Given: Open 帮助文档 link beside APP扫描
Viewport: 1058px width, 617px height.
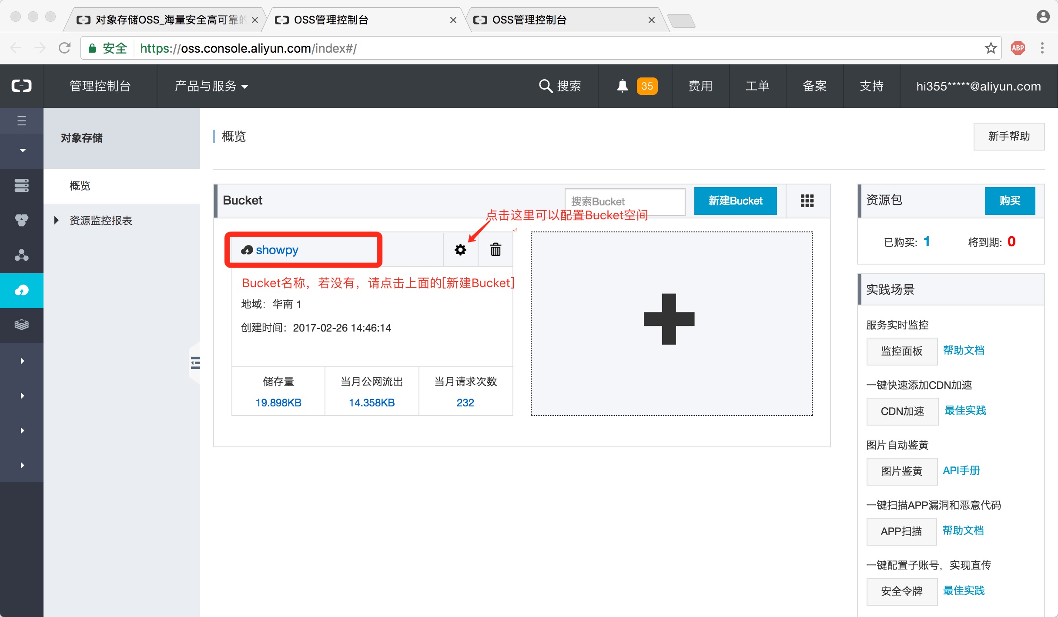Looking at the screenshot, I should pyautogui.click(x=963, y=530).
